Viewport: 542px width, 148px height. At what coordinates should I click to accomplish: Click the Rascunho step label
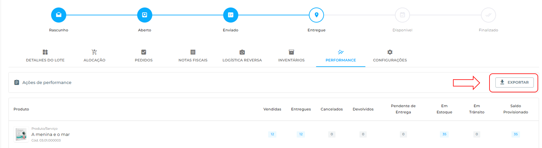click(59, 30)
